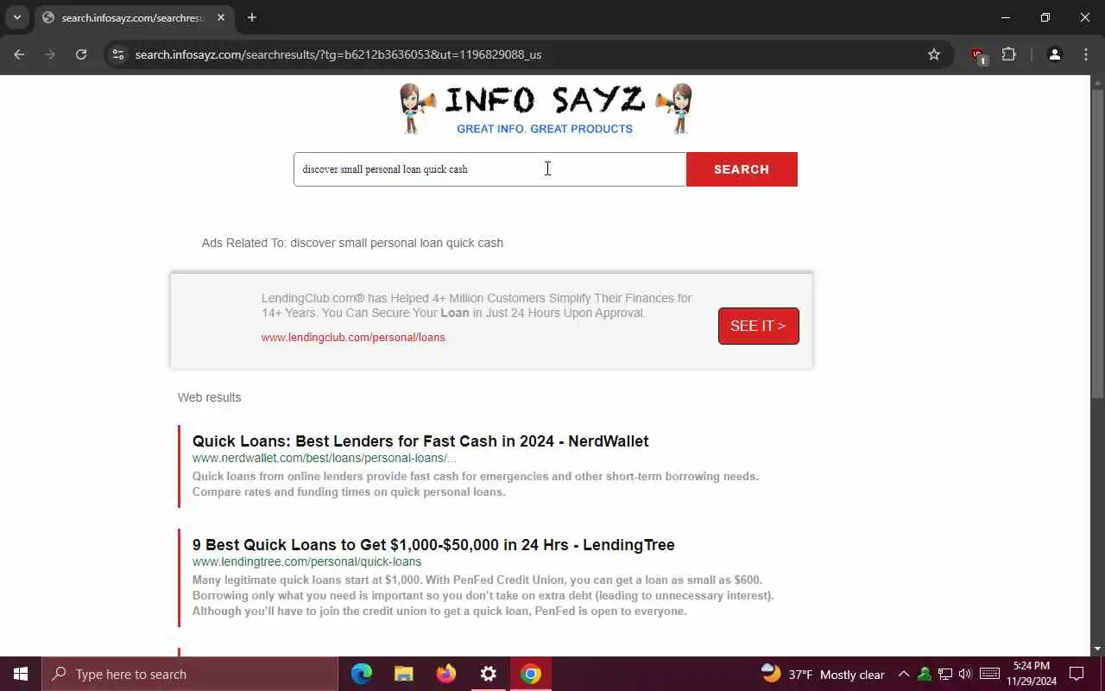Screen dimensions: 1105x691
Task: Open the site information icon in address bar
Action: (119, 54)
